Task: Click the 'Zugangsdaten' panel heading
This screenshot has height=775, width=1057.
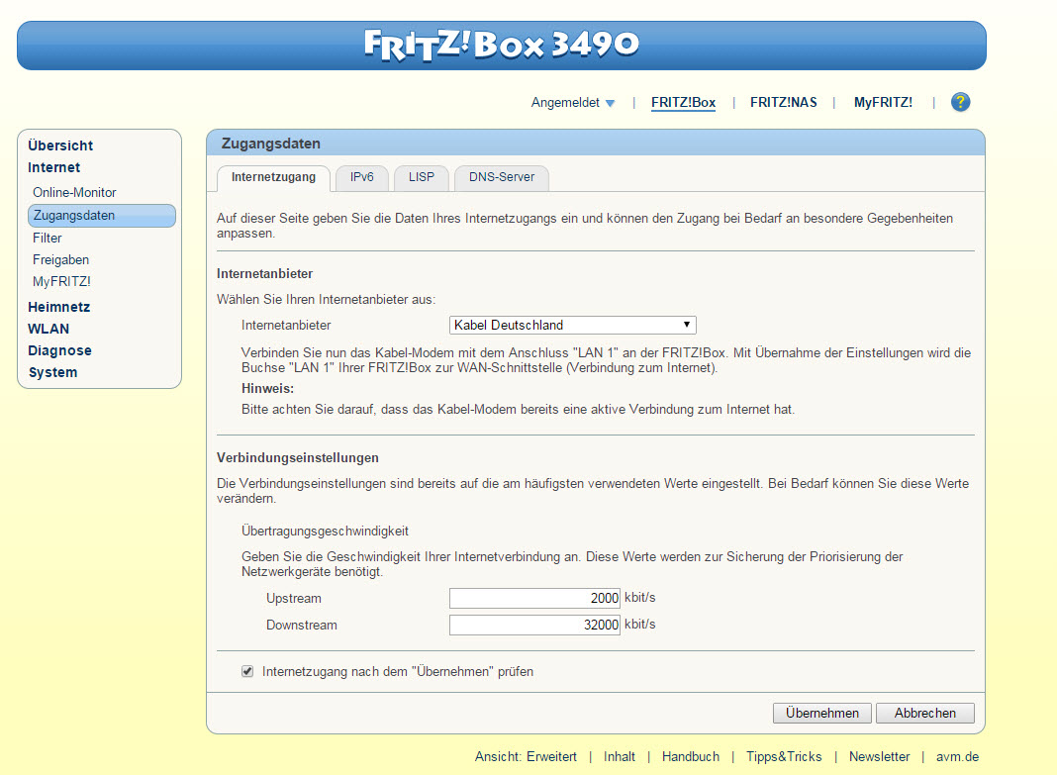Action: [x=271, y=144]
